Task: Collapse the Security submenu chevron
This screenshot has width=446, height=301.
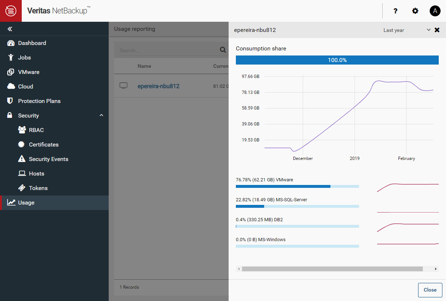Action: 101,115
